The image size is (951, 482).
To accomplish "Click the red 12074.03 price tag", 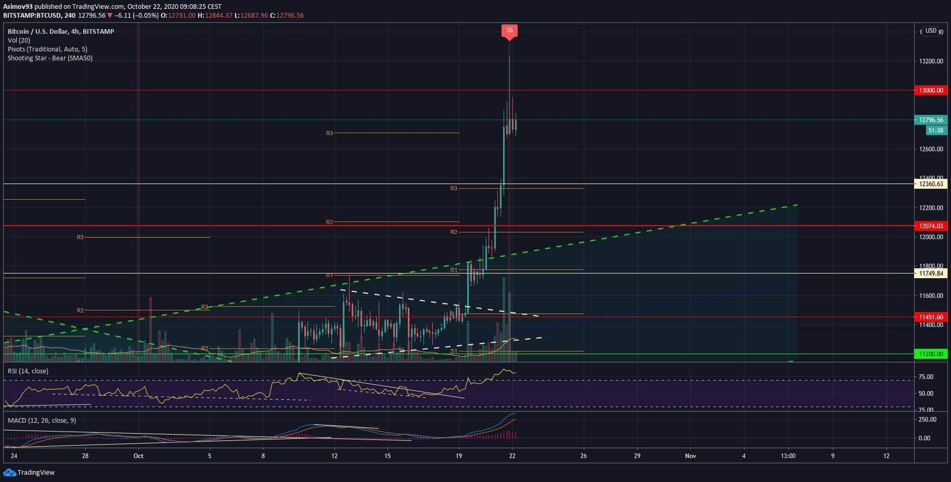I will pos(931,226).
